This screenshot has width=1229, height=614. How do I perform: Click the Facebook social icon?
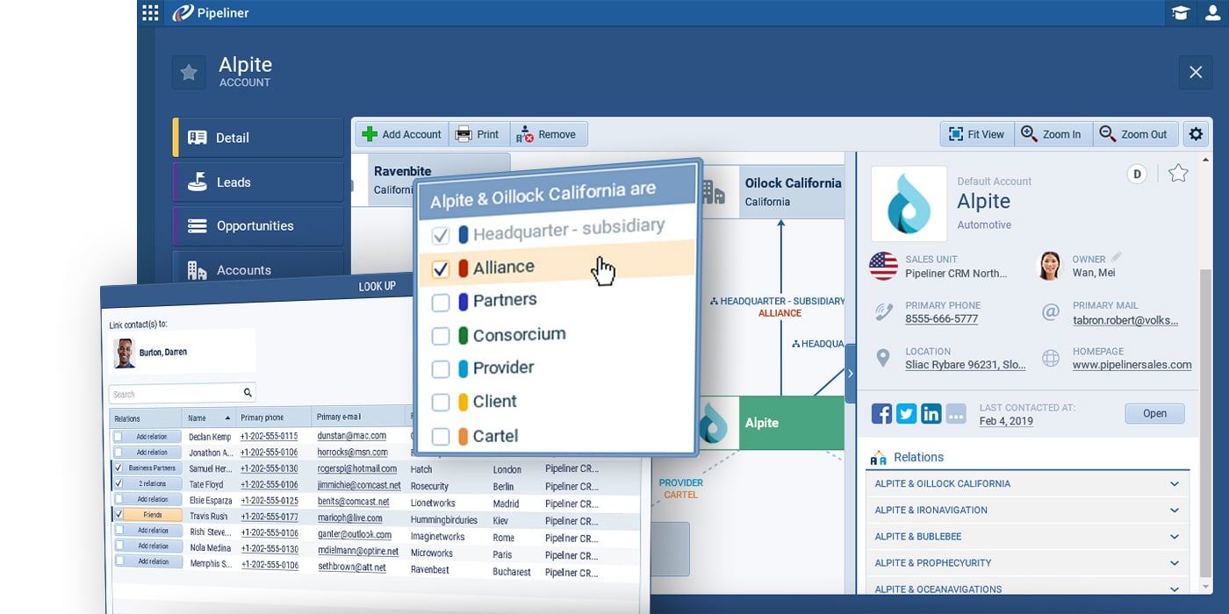click(x=881, y=414)
